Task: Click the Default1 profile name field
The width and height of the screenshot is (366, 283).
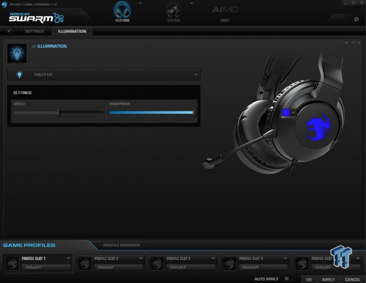Action: pos(46,267)
